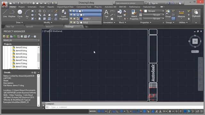This screenshot has width=205, height=115.
Task: Open the Clipboard panel
Action: pos(196,13)
